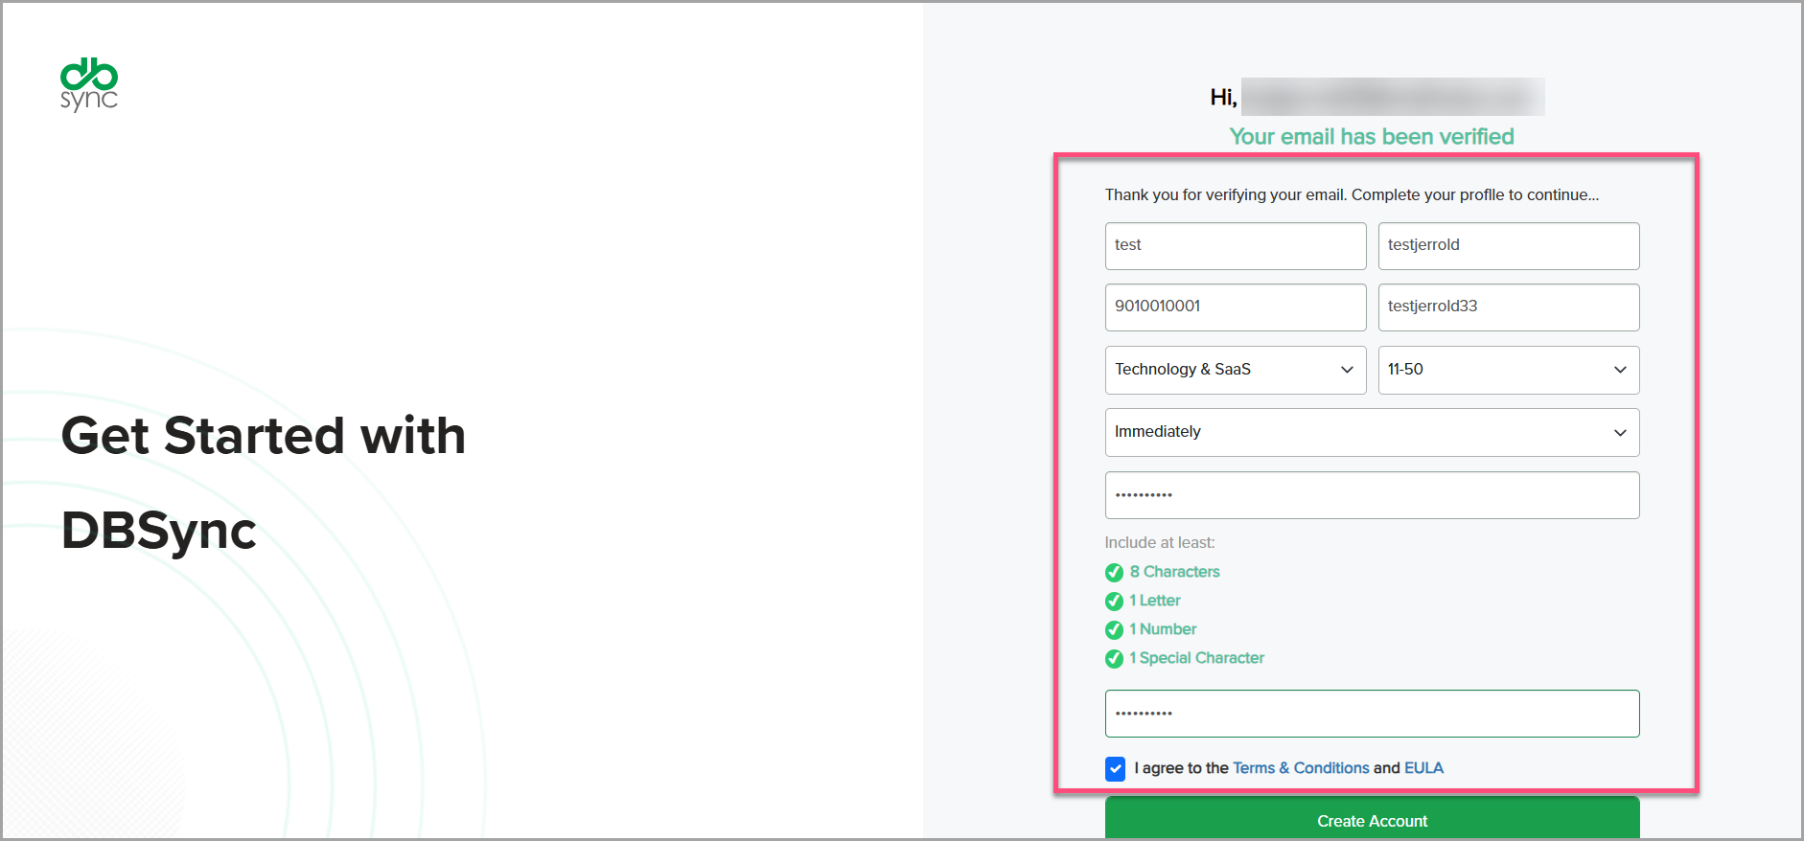Click the testjerrold33 input field
Image resolution: width=1804 pixels, height=841 pixels.
click(1508, 307)
